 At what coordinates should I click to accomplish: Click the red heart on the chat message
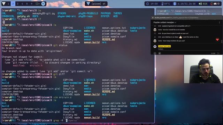point(217,40)
